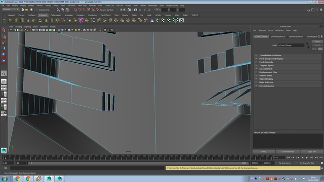This screenshot has width=324, height=182.
Task: Select the Selection arrow tool
Action: point(4,30)
